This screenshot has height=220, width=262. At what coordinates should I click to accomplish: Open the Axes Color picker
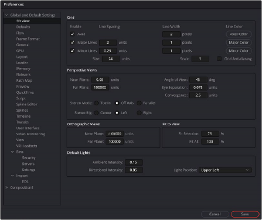click(239, 34)
